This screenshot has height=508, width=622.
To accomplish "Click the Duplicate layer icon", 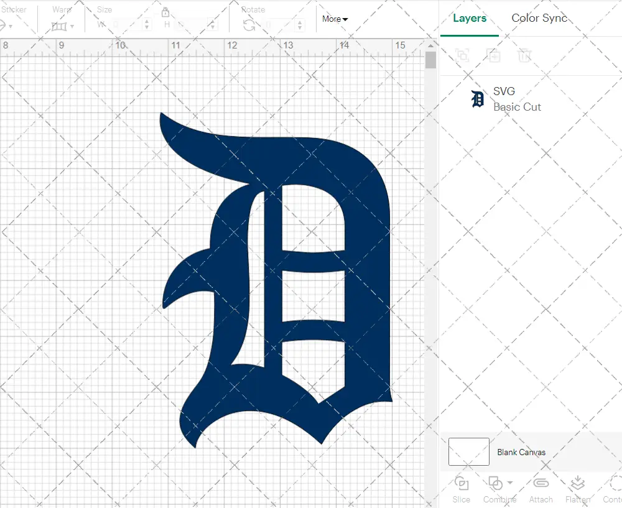I will (493, 55).
